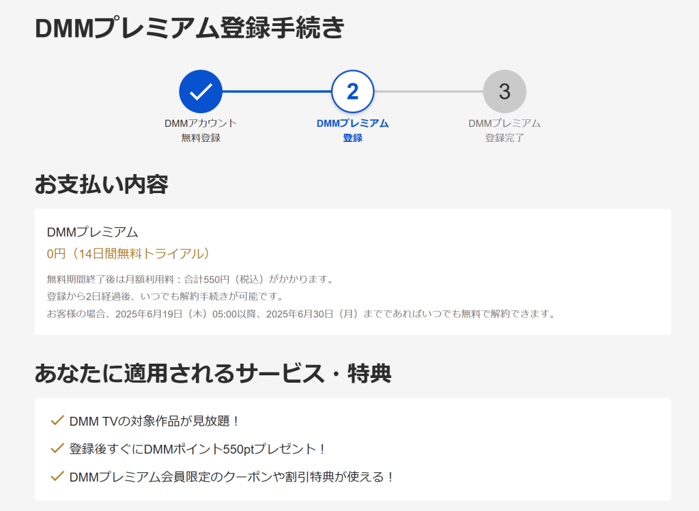Click the お支払い内容 section heading

pyautogui.click(x=101, y=184)
